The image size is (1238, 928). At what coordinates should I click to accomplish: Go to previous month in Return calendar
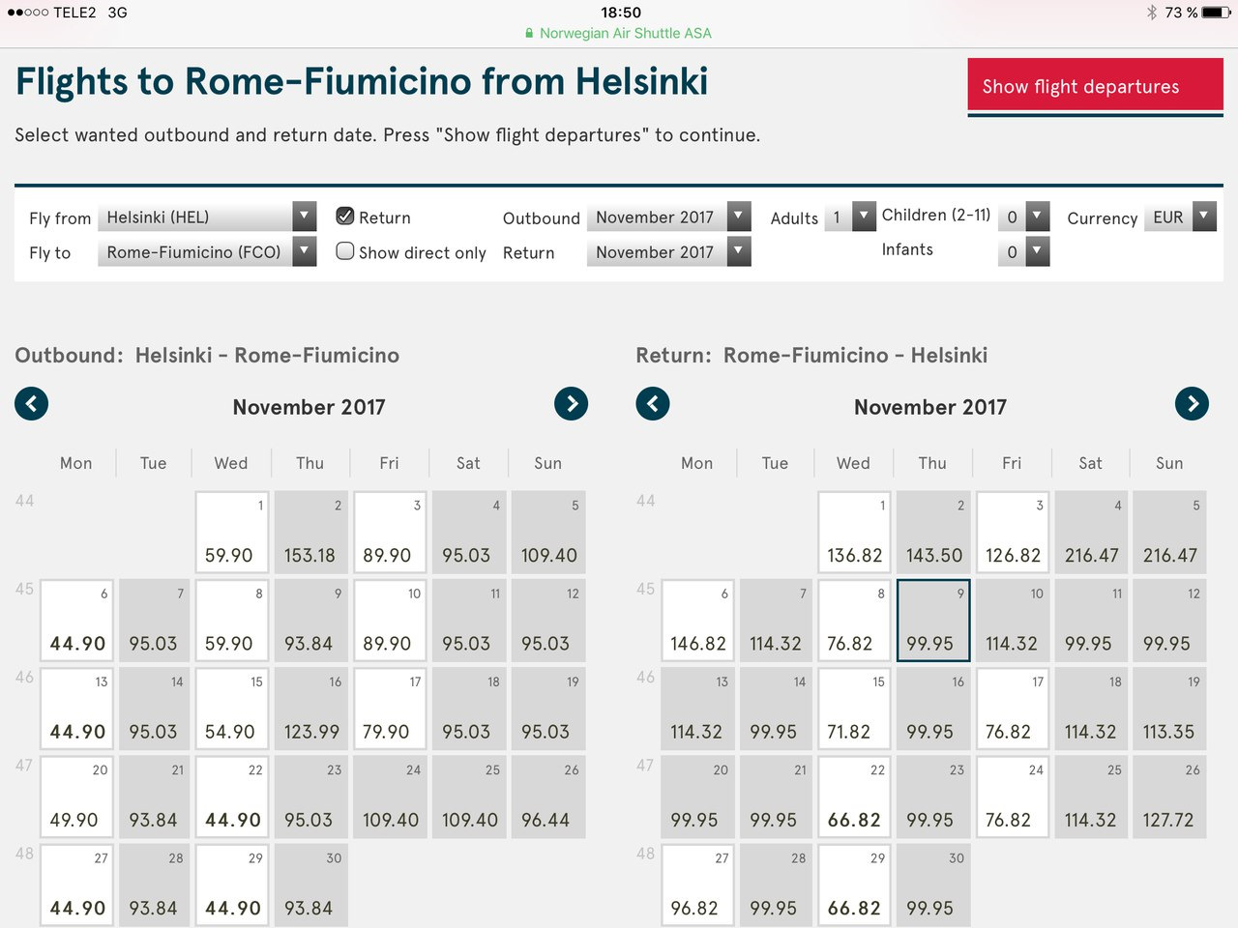(653, 403)
